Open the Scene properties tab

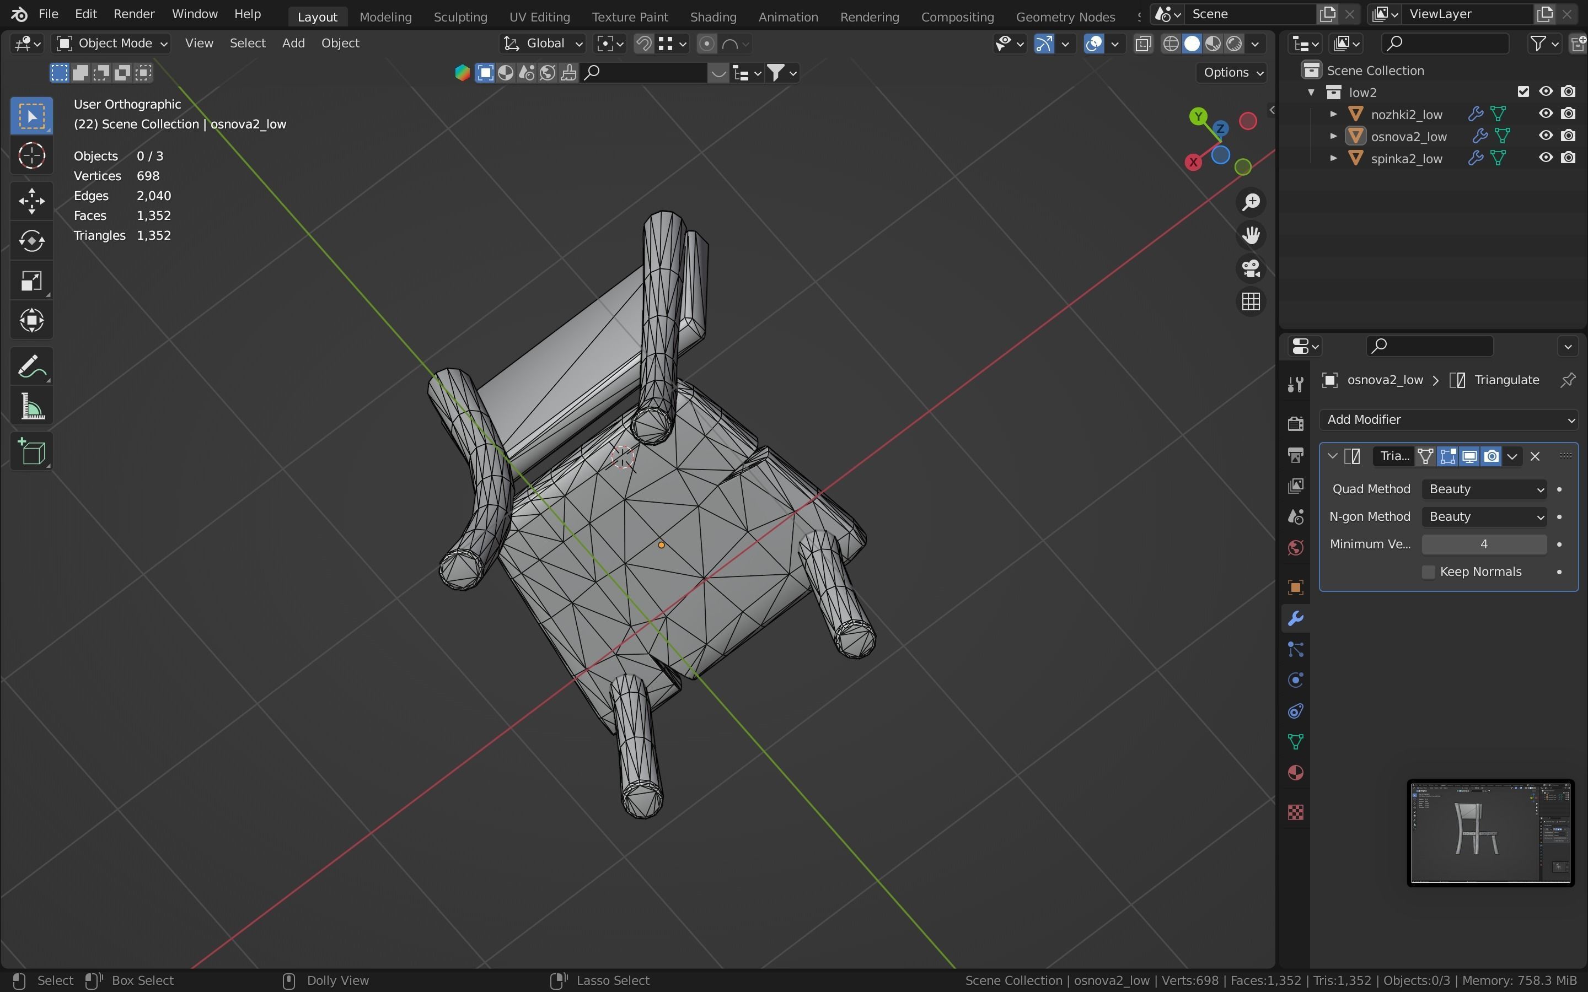[1295, 517]
